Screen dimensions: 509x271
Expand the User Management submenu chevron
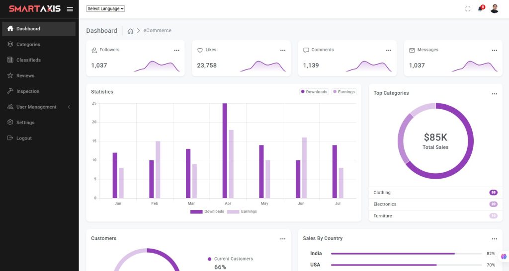coord(69,107)
